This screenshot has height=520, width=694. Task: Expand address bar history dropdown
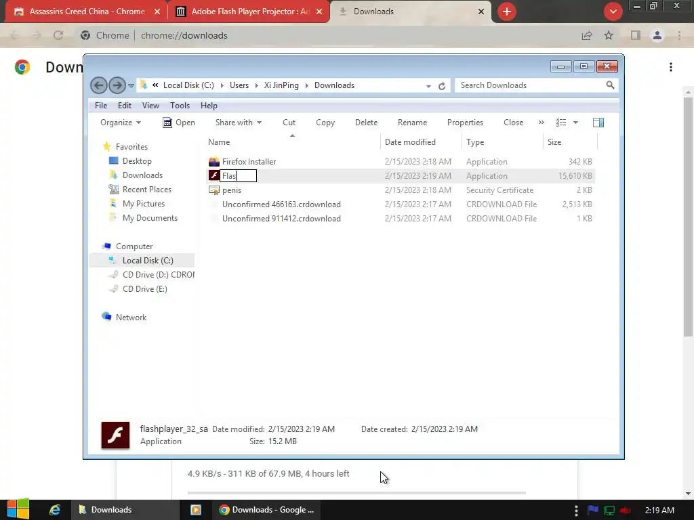click(428, 86)
